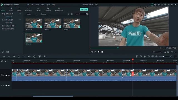
Task: Toggle the timeline link icon
Action: [6, 61]
